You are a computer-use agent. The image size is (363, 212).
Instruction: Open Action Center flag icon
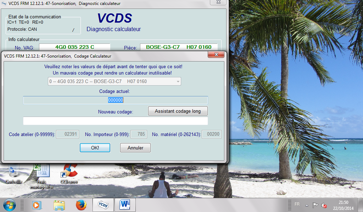(315, 205)
